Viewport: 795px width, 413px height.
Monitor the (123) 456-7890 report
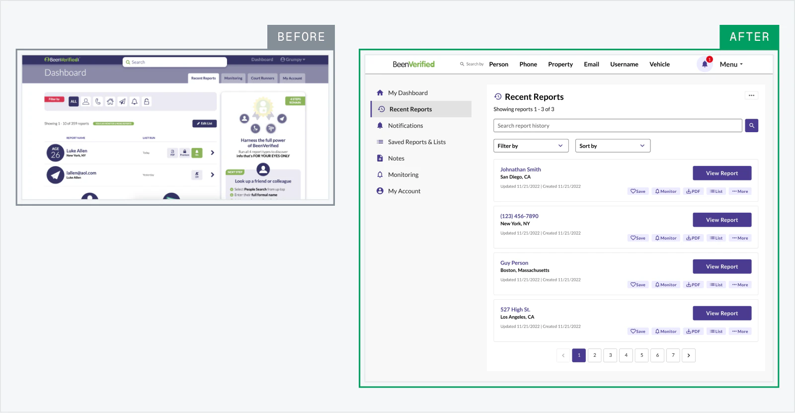click(x=666, y=238)
